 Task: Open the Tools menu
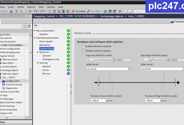(41, 7)
